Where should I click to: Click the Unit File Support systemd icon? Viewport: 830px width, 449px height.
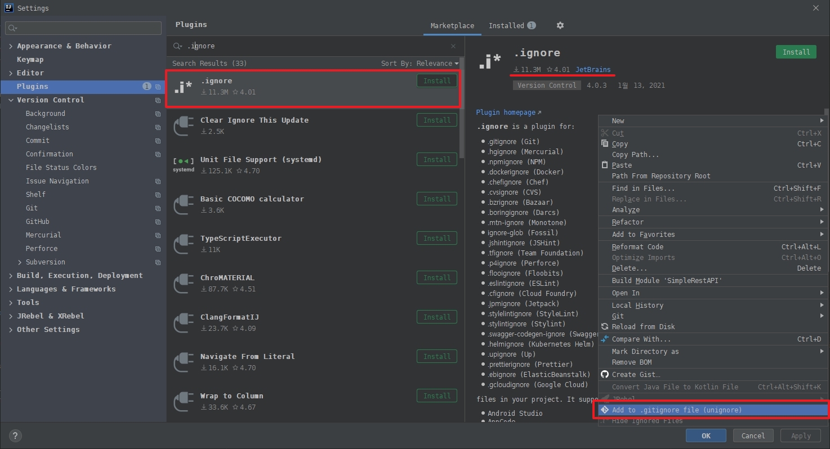point(183,165)
